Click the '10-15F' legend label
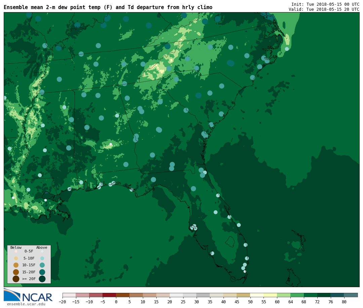This screenshot has height=308, width=363. click(x=29, y=265)
